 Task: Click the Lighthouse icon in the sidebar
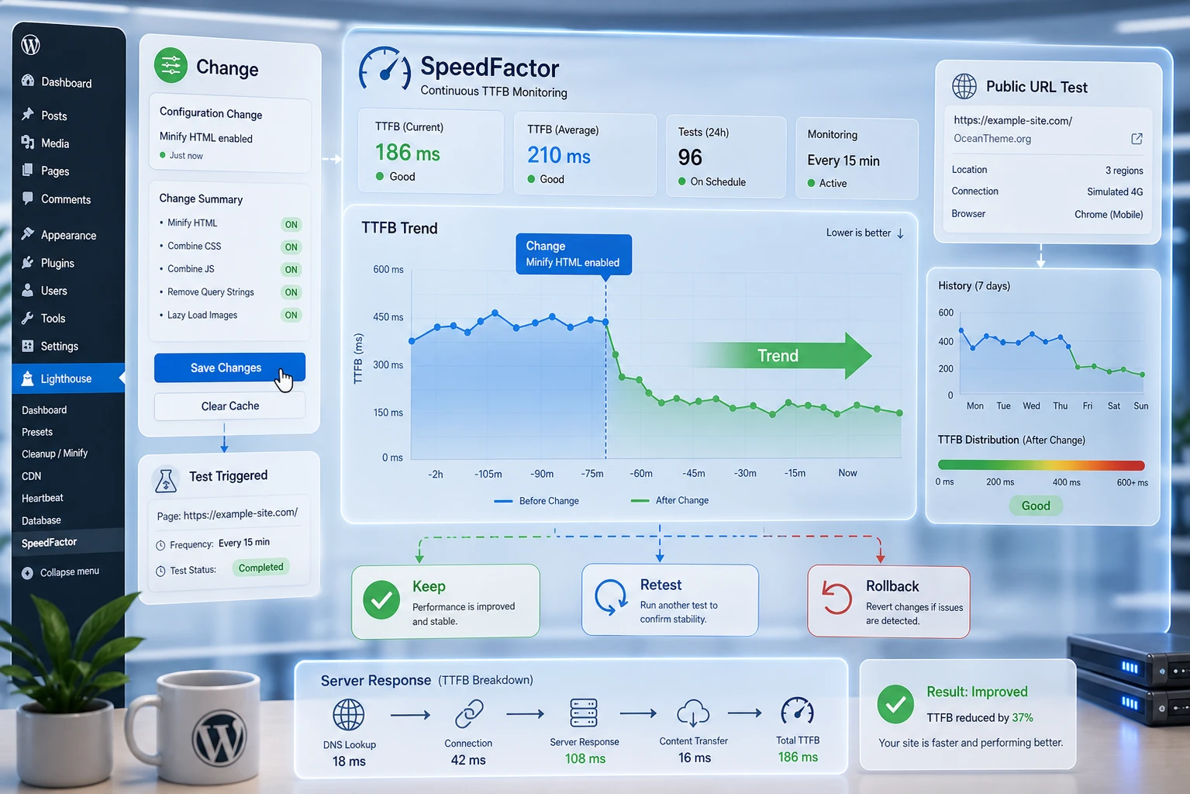pos(28,378)
